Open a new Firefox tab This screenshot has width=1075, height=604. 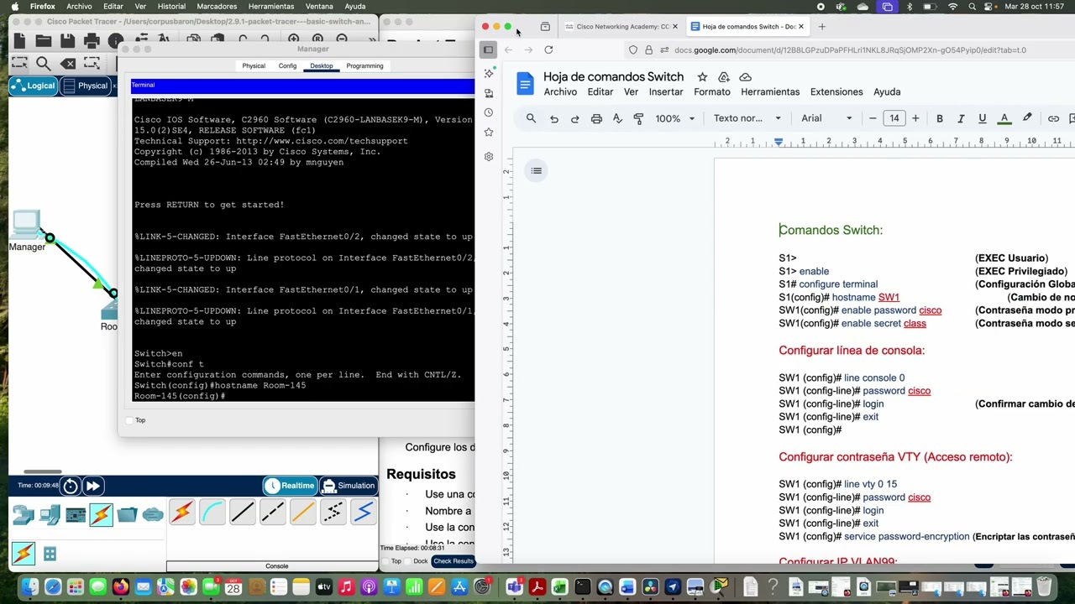pyautogui.click(x=822, y=27)
